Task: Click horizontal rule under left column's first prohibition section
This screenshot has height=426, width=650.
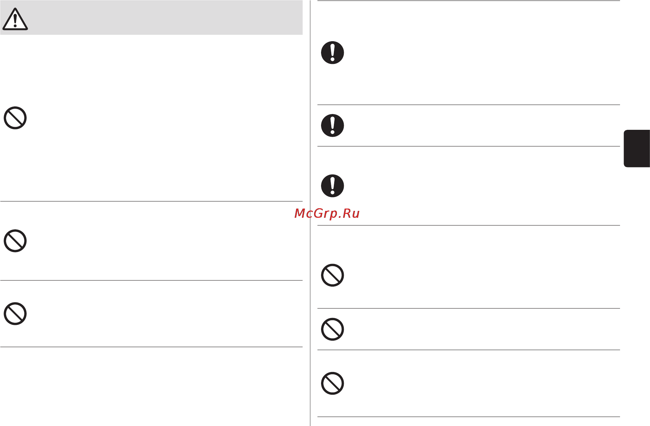Action: 151,201
